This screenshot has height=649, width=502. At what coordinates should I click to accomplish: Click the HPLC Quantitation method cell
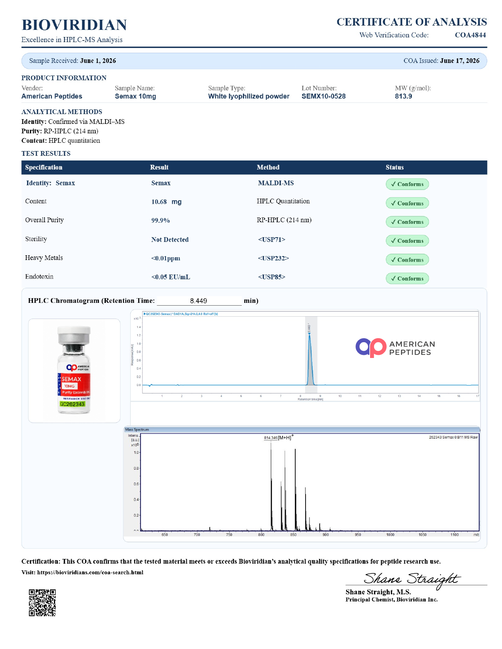click(283, 201)
